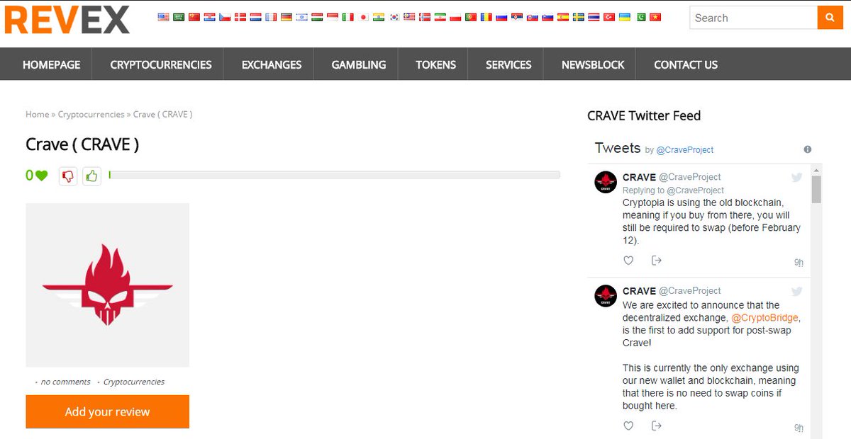Open the CONTACT US page
The height and width of the screenshot is (439, 851).
pos(686,64)
